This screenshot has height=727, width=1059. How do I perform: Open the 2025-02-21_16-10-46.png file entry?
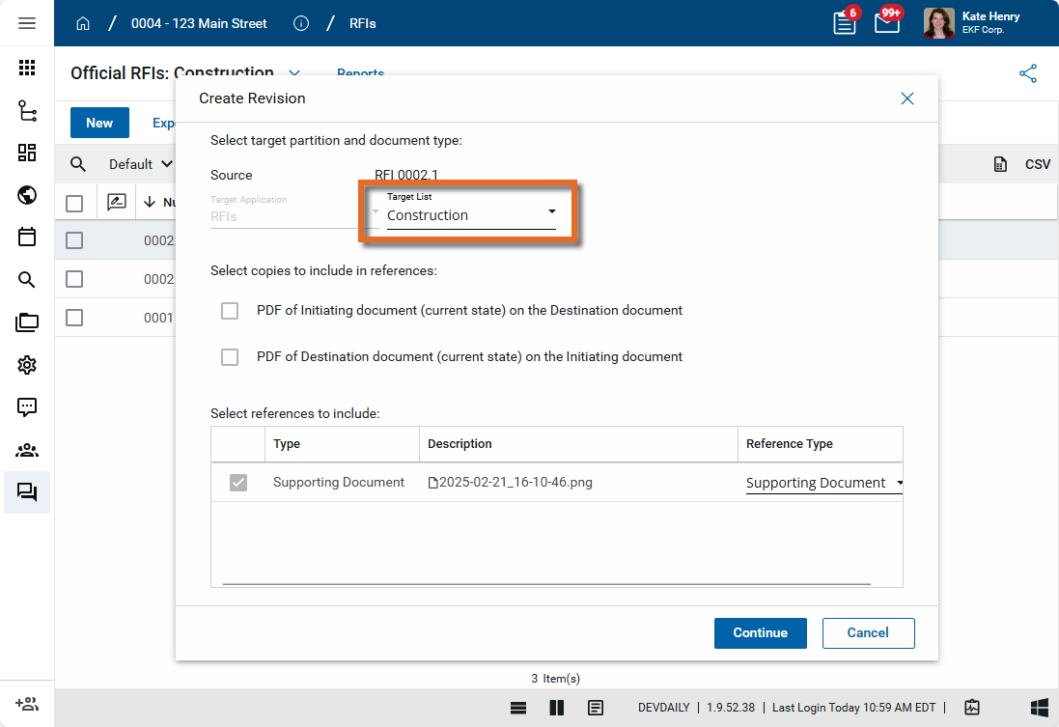tap(515, 482)
